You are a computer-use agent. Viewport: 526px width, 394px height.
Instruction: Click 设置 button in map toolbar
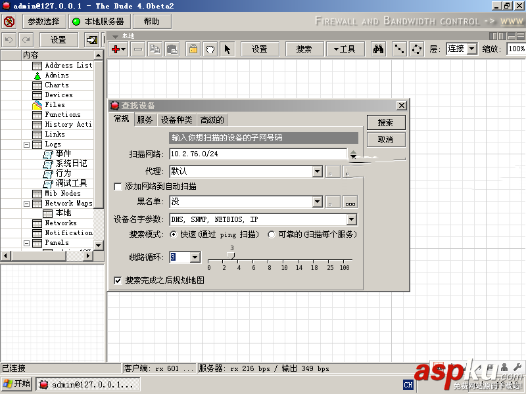(260, 49)
